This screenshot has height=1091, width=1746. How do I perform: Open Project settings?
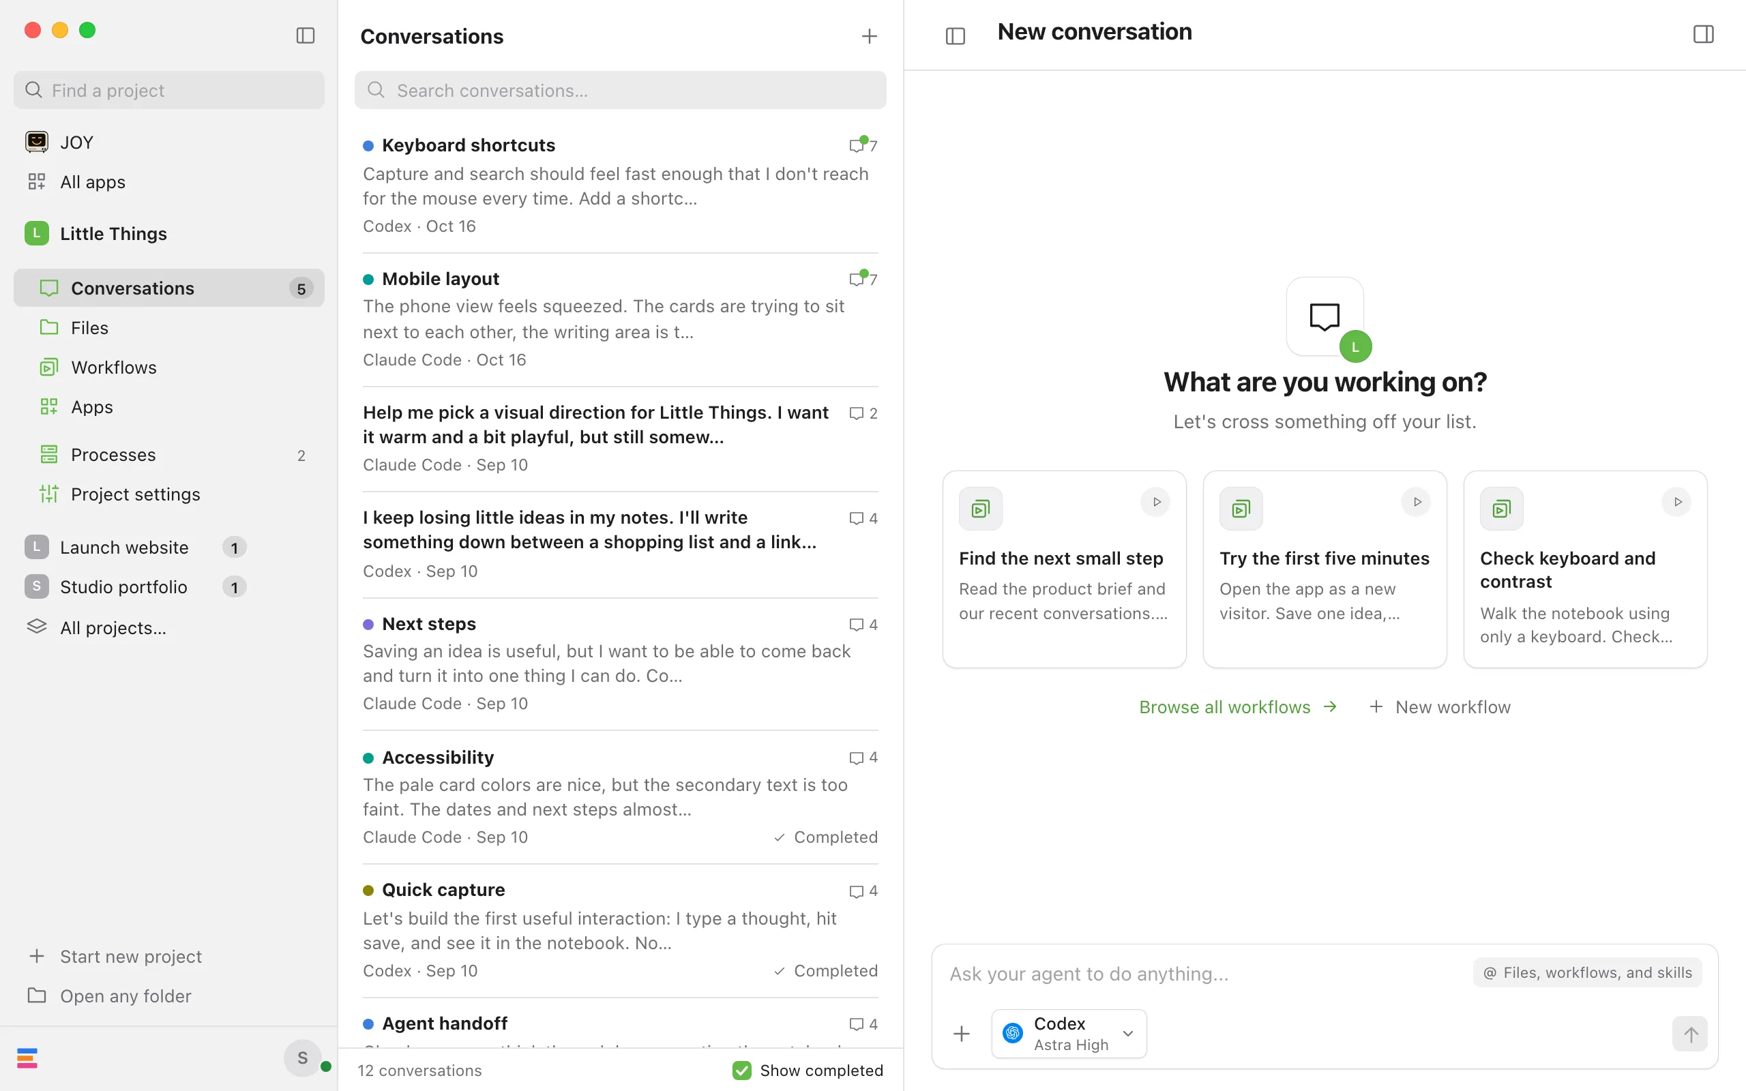169,494
